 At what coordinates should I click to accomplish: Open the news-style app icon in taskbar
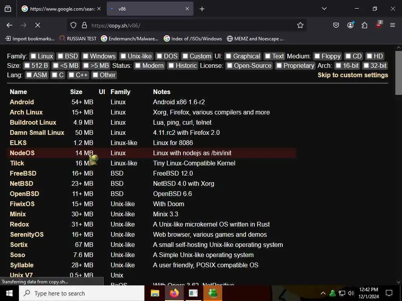(x=193, y=293)
